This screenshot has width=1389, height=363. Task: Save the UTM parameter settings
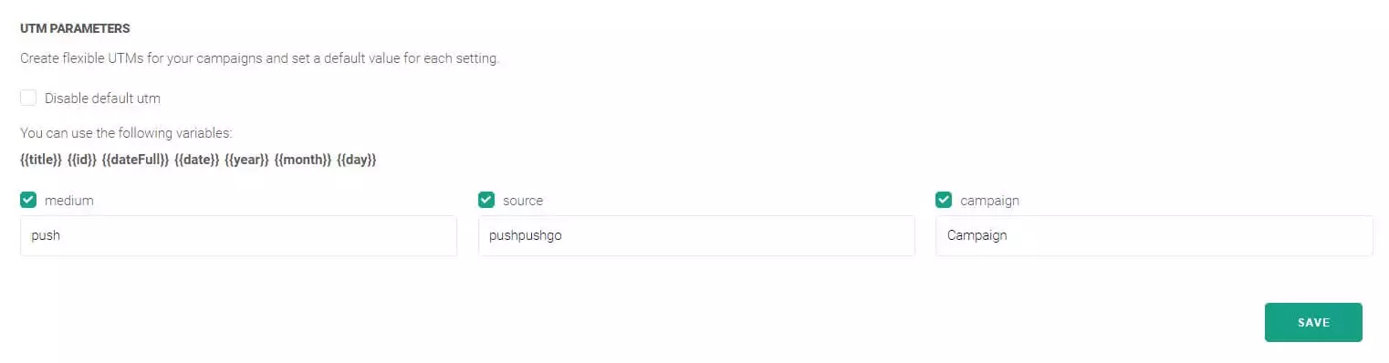[1313, 322]
